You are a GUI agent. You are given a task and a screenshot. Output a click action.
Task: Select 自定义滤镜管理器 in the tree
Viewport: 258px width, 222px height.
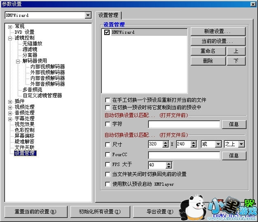(42, 96)
